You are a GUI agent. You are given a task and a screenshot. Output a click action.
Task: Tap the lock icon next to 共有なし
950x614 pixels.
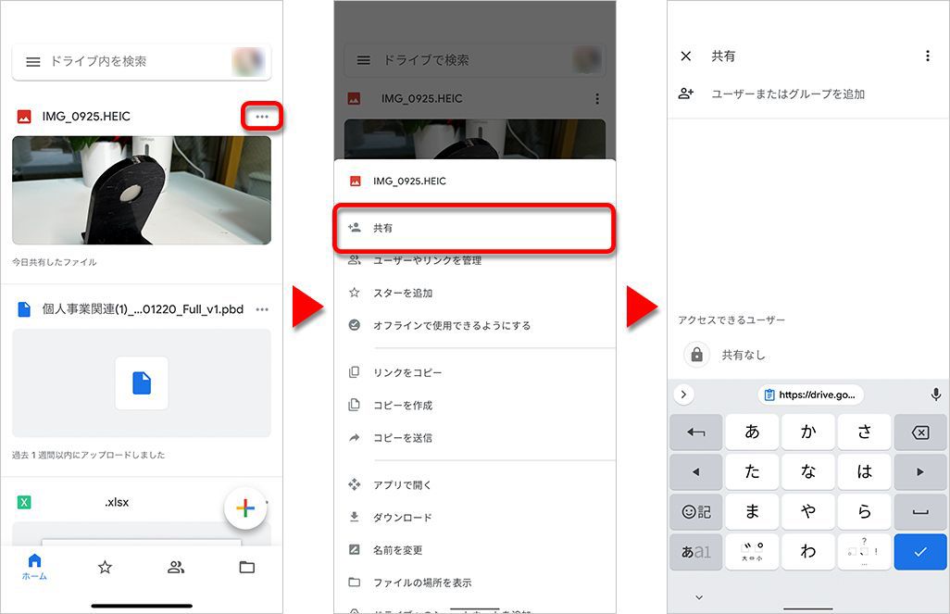click(696, 355)
